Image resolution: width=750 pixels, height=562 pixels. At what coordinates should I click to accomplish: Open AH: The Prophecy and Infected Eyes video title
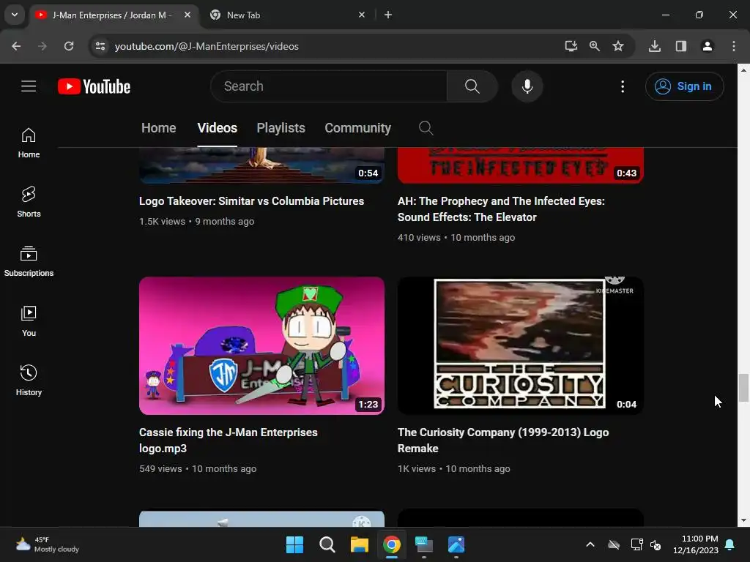pos(501,209)
